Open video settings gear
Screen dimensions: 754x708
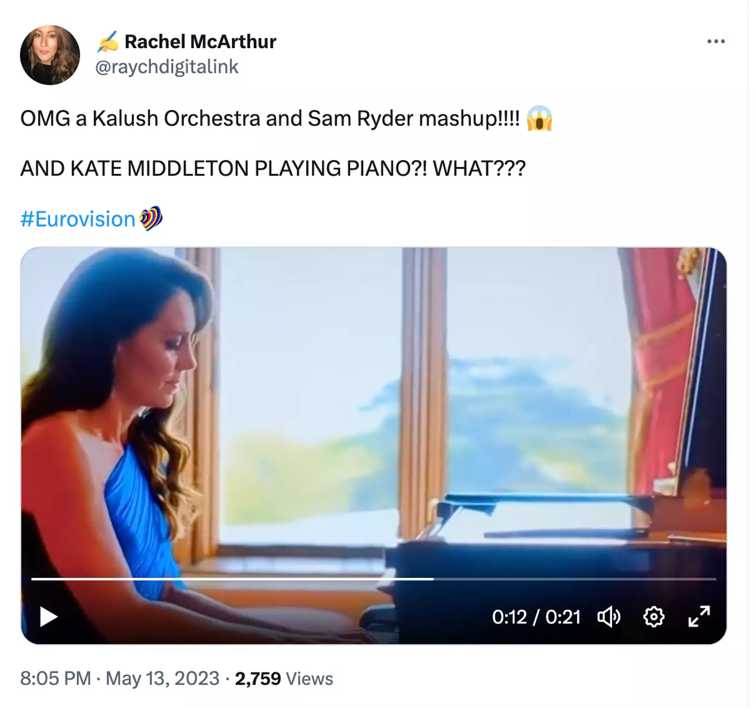coord(653,617)
